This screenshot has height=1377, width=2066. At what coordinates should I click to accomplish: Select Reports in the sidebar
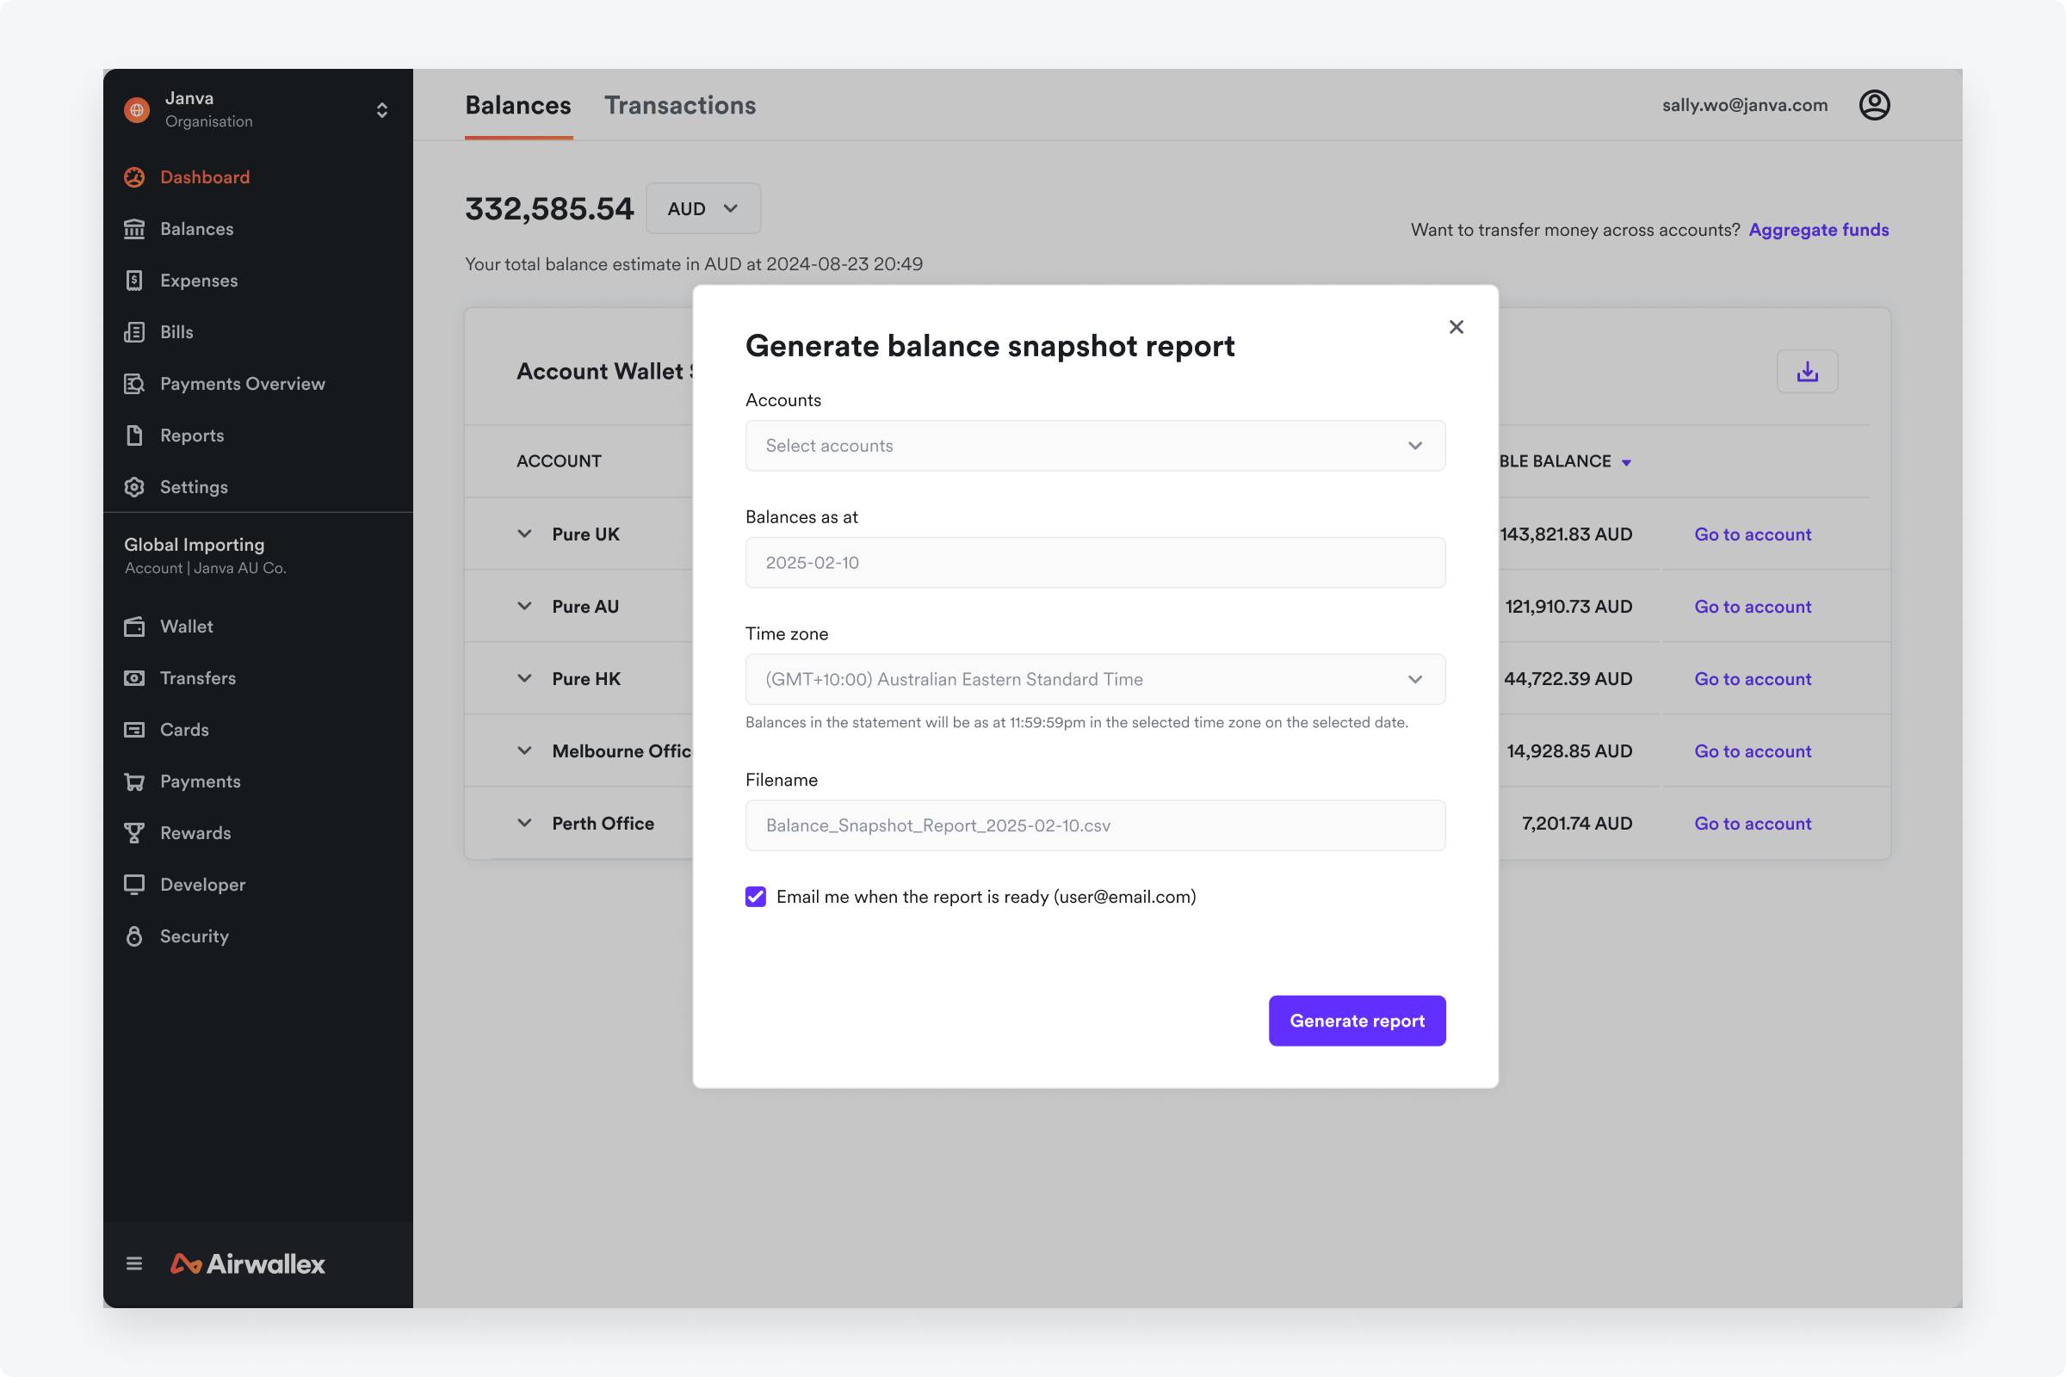[x=190, y=435]
